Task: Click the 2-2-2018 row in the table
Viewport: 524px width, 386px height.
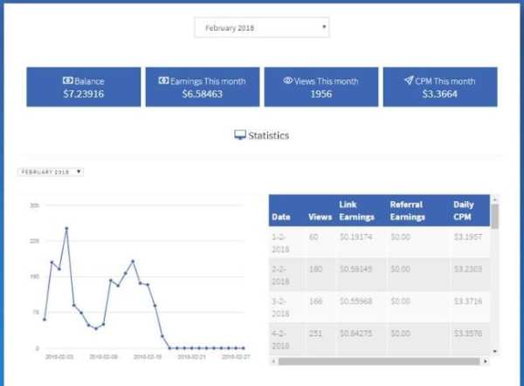Action: point(379,275)
